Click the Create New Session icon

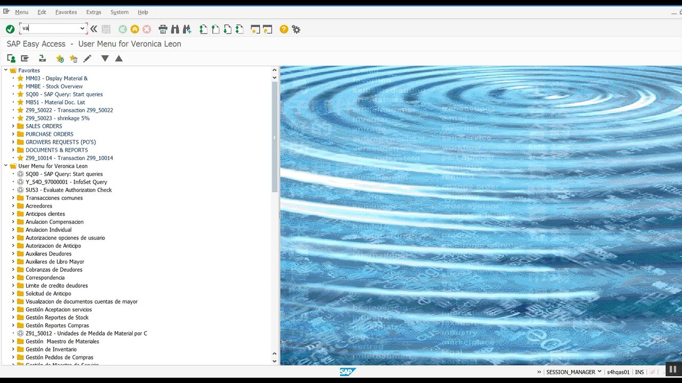click(255, 29)
